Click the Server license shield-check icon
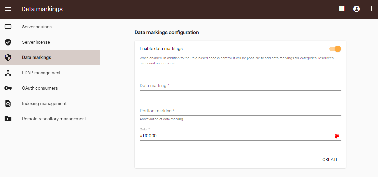 [8, 42]
